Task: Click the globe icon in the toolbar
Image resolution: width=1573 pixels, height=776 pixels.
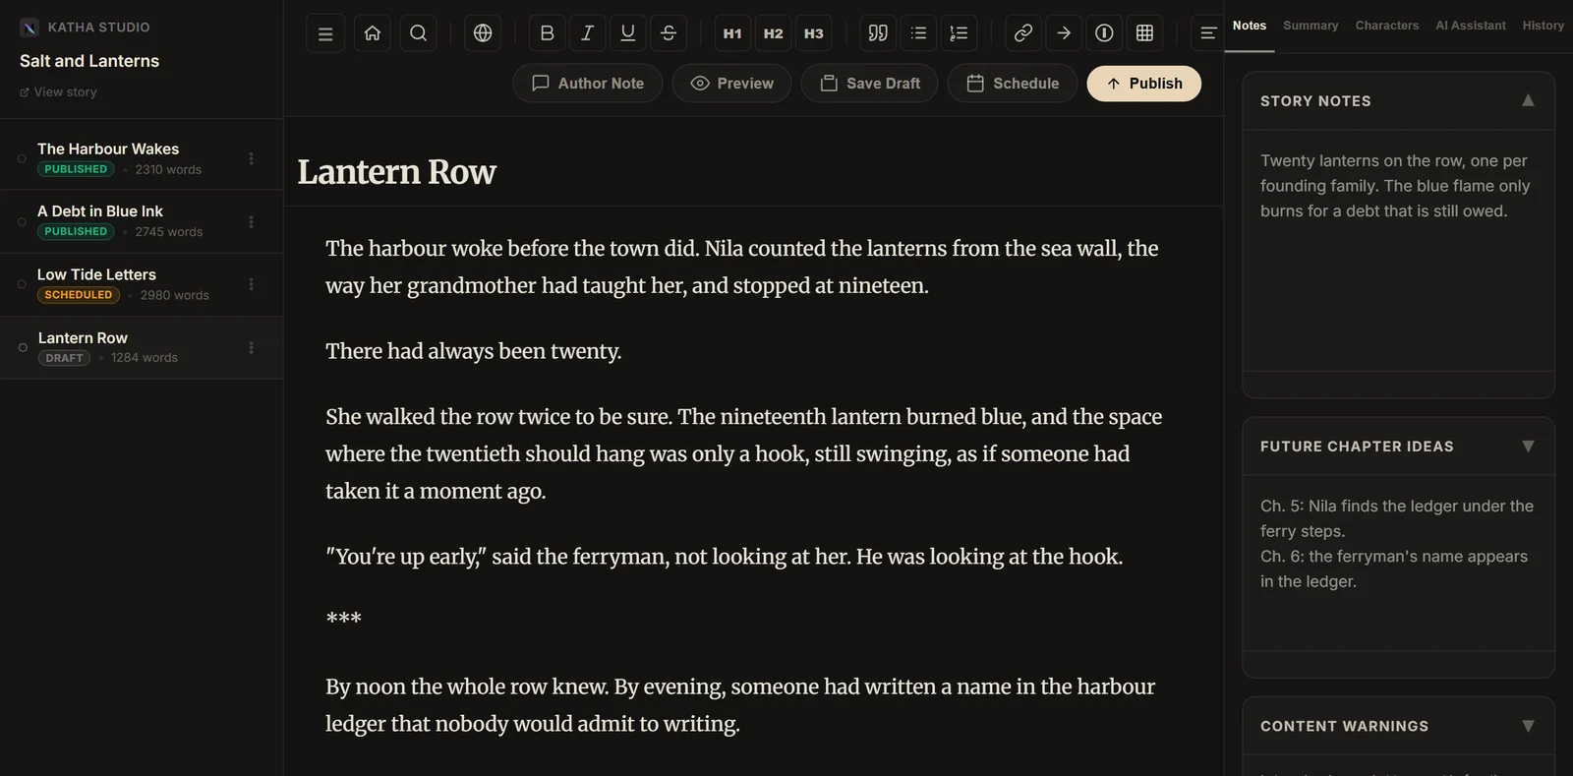Action: point(483,33)
